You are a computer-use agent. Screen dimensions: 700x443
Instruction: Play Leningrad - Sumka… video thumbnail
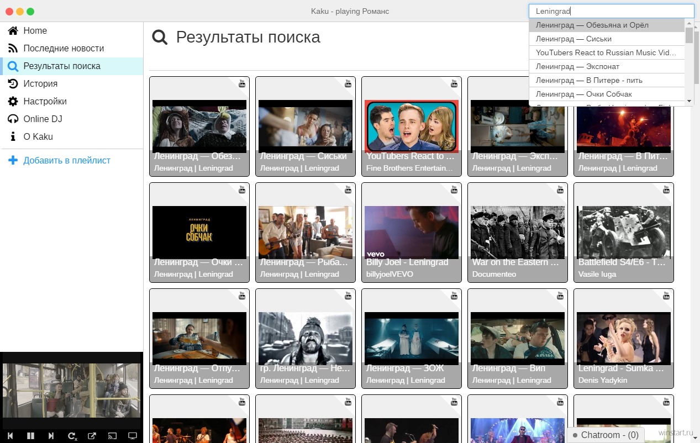[x=624, y=338]
